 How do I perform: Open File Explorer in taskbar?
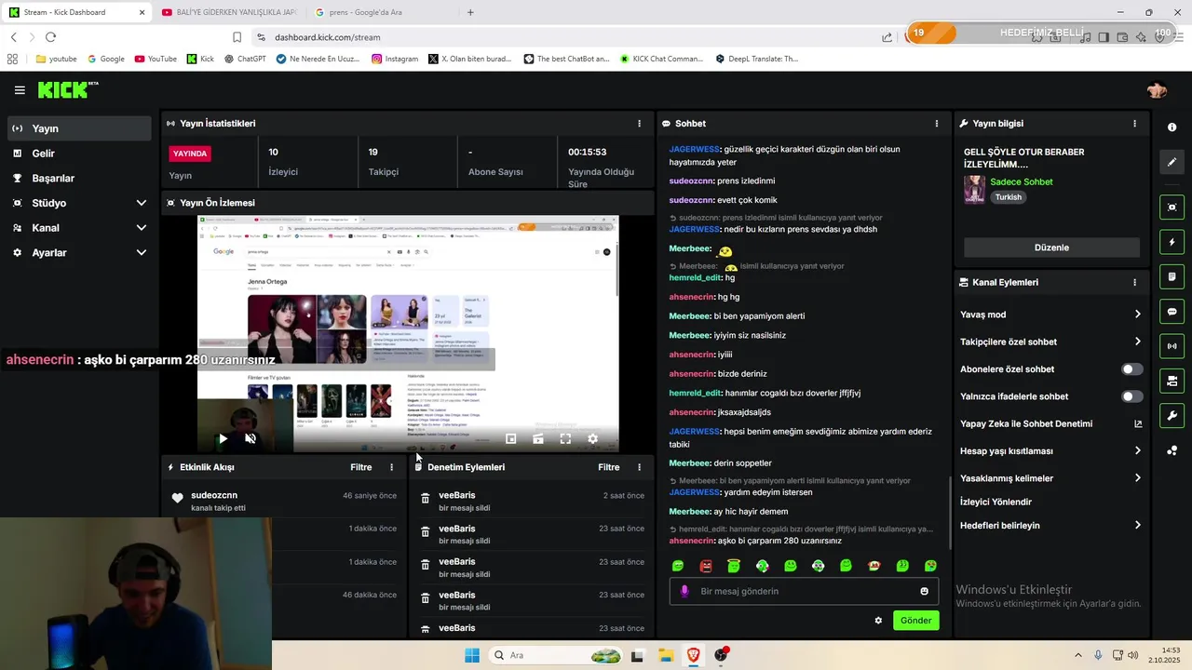(666, 655)
